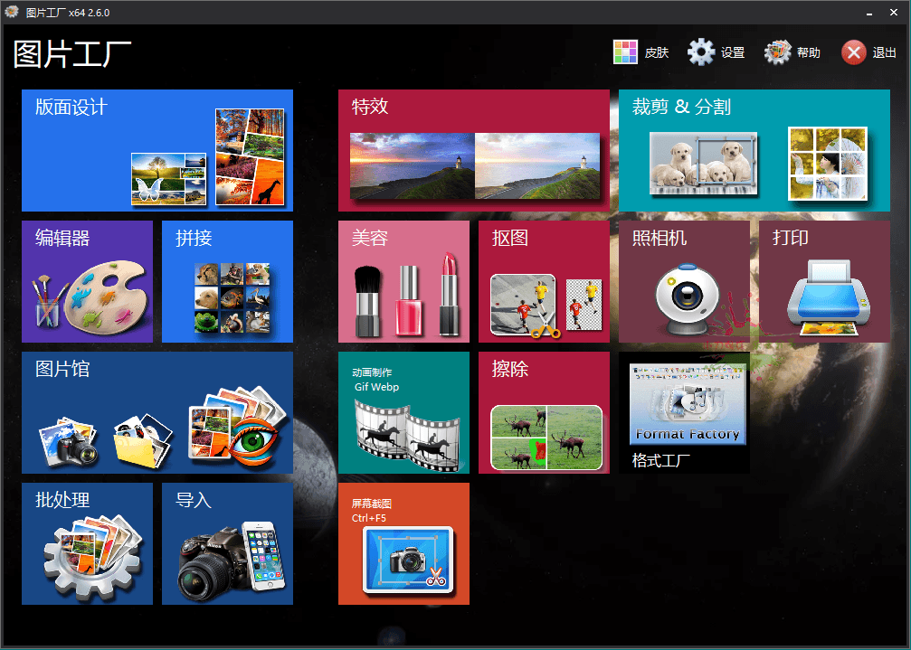Open the 拼接 collage maker
The height and width of the screenshot is (650, 911).
(x=226, y=281)
